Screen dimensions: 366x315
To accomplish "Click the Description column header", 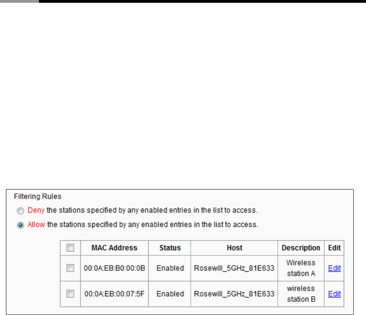I will pos(301,248).
